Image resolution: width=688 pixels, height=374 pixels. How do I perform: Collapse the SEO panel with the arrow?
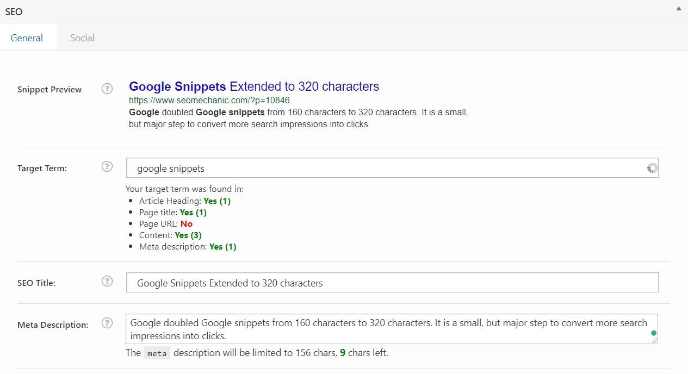tap(678, 9)
